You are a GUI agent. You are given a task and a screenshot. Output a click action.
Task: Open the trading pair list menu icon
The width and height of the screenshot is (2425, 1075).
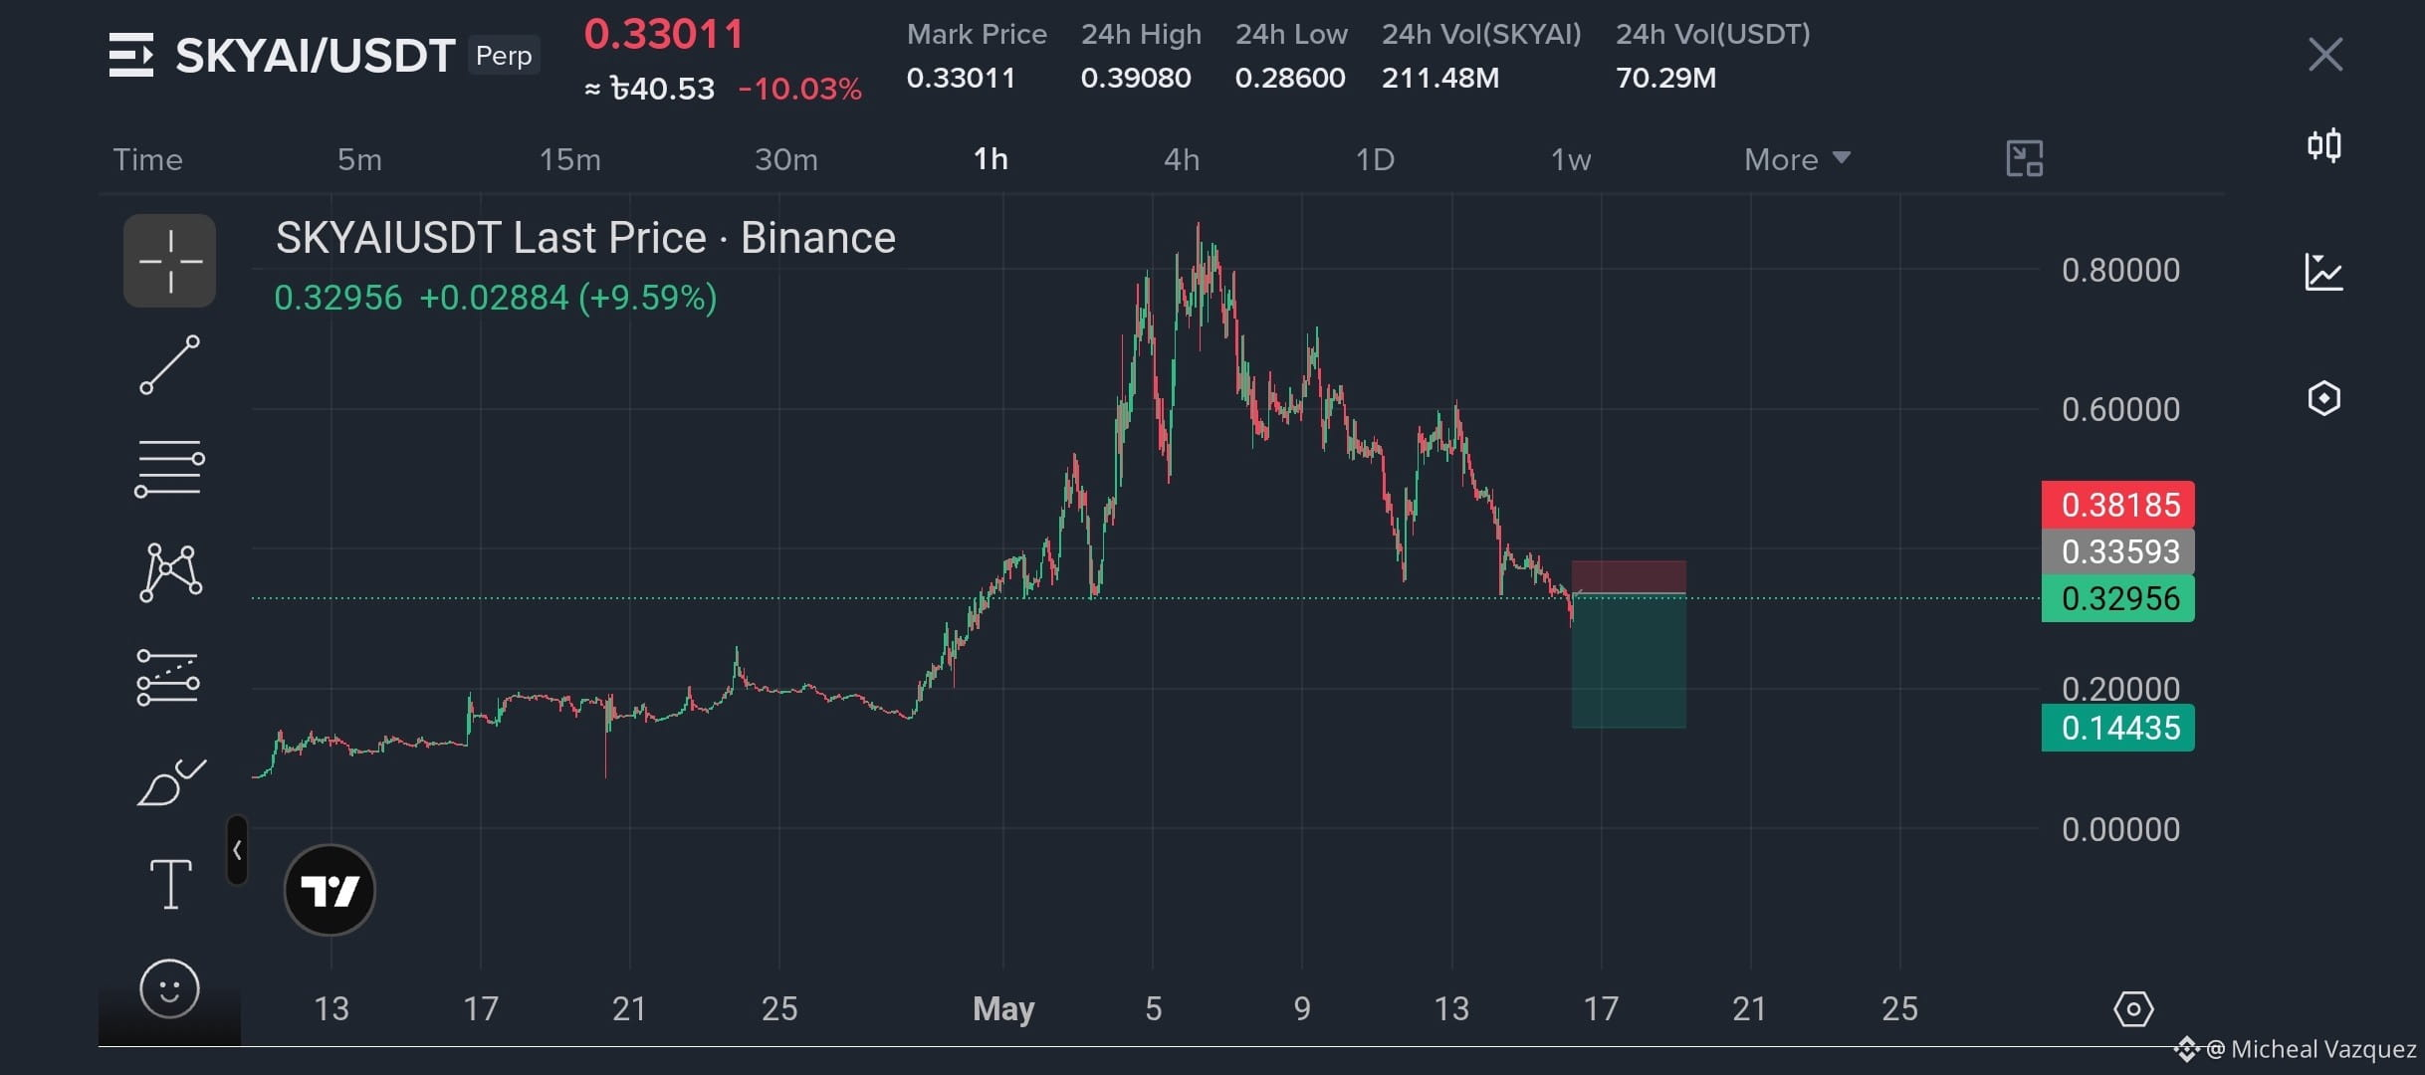pos(131,55)
